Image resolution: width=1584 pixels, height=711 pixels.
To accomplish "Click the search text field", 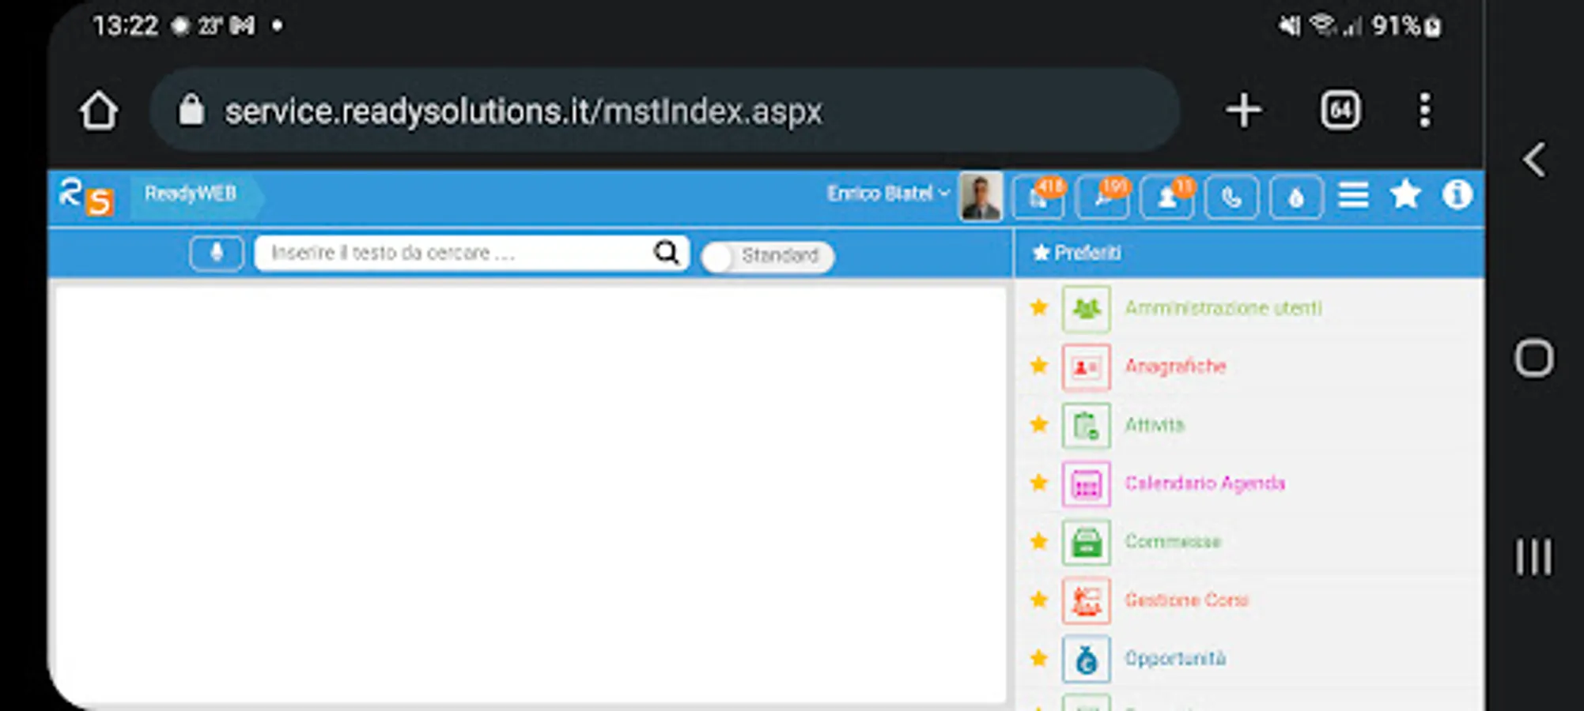I will point(471,253).
